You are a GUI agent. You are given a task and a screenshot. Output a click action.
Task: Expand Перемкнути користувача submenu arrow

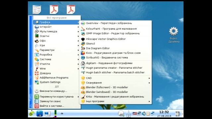click(x=78, y=97)
